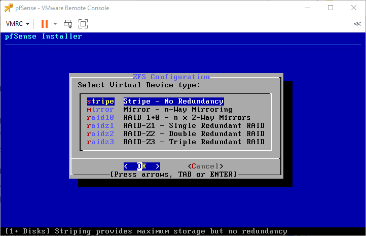Expand the power options dropdown arrow
366x236 pixels.
coord(55,24)
